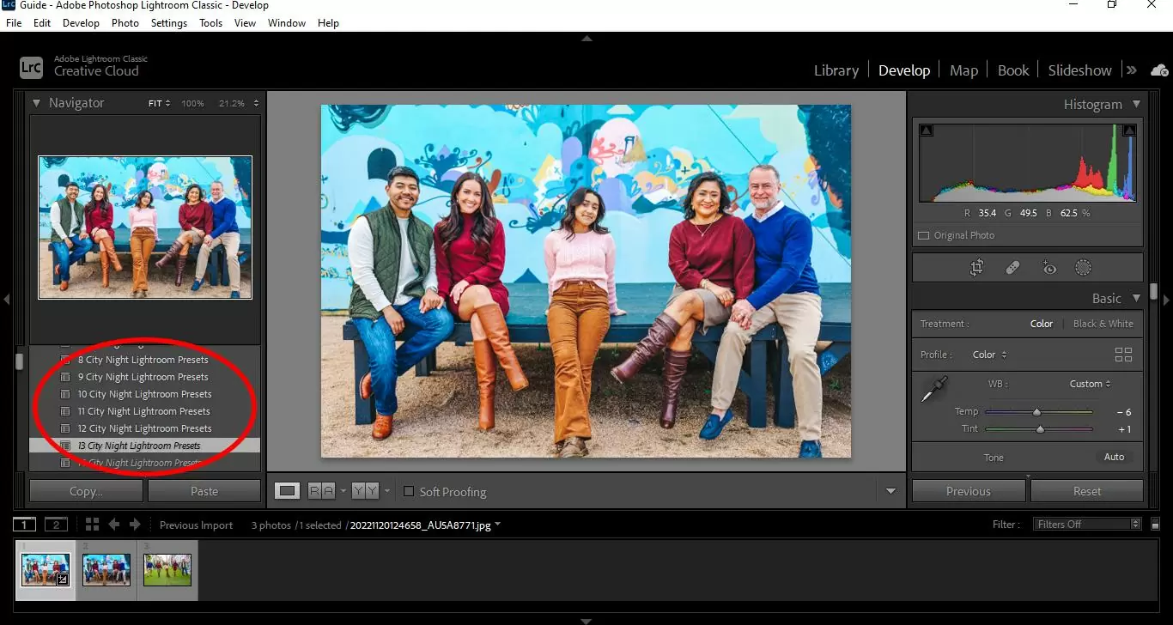Go back with filmstrip left arrow

point(114,525)
